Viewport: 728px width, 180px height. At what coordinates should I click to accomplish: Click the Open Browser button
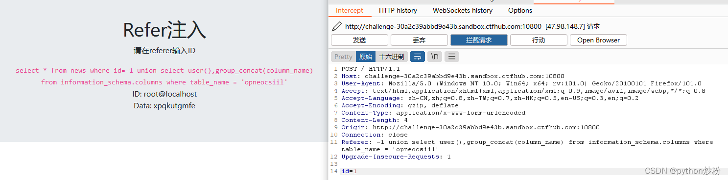pyautogui.click(x=598, y=40)
